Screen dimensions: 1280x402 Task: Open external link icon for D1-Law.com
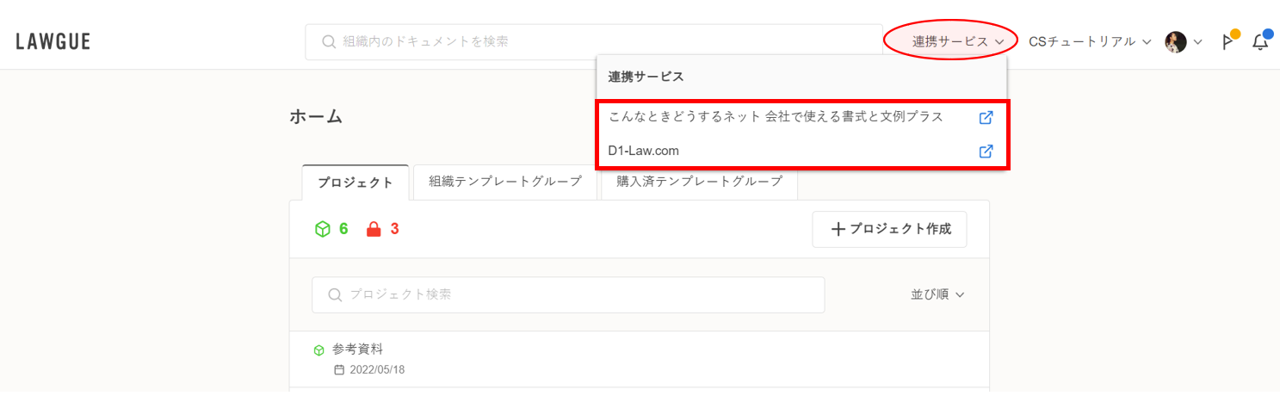[986, 152]
